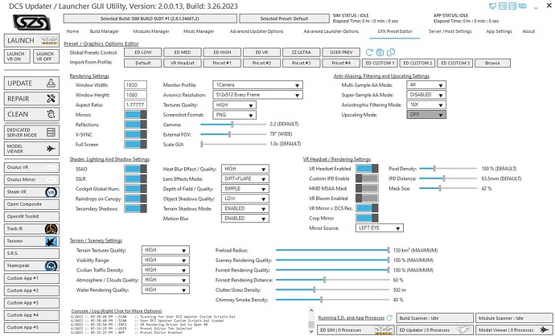This screenshot has width=555, height=336.
Task: Open the App Settings tab
Action: click(499, 31)
